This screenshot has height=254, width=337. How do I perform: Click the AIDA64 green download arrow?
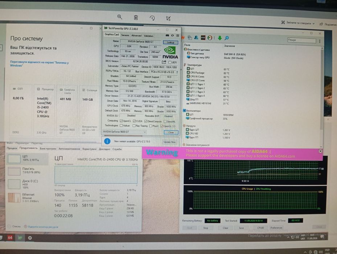pos(220,38)
